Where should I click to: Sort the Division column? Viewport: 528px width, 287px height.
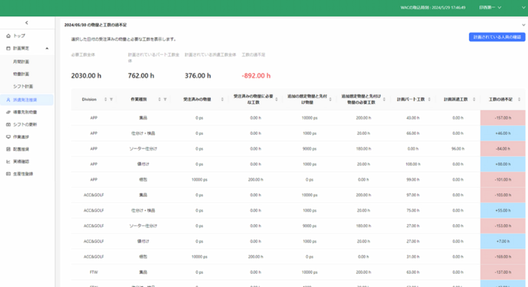106,99
